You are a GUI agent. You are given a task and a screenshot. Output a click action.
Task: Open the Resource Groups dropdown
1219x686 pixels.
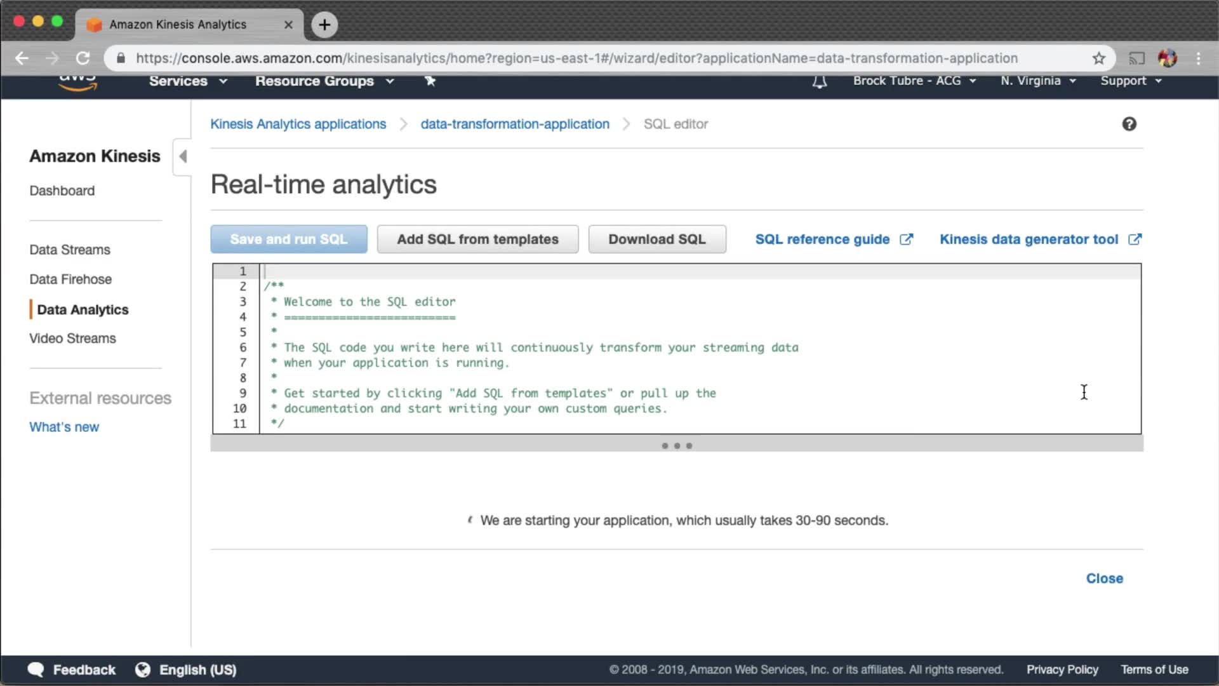(324, 81)
